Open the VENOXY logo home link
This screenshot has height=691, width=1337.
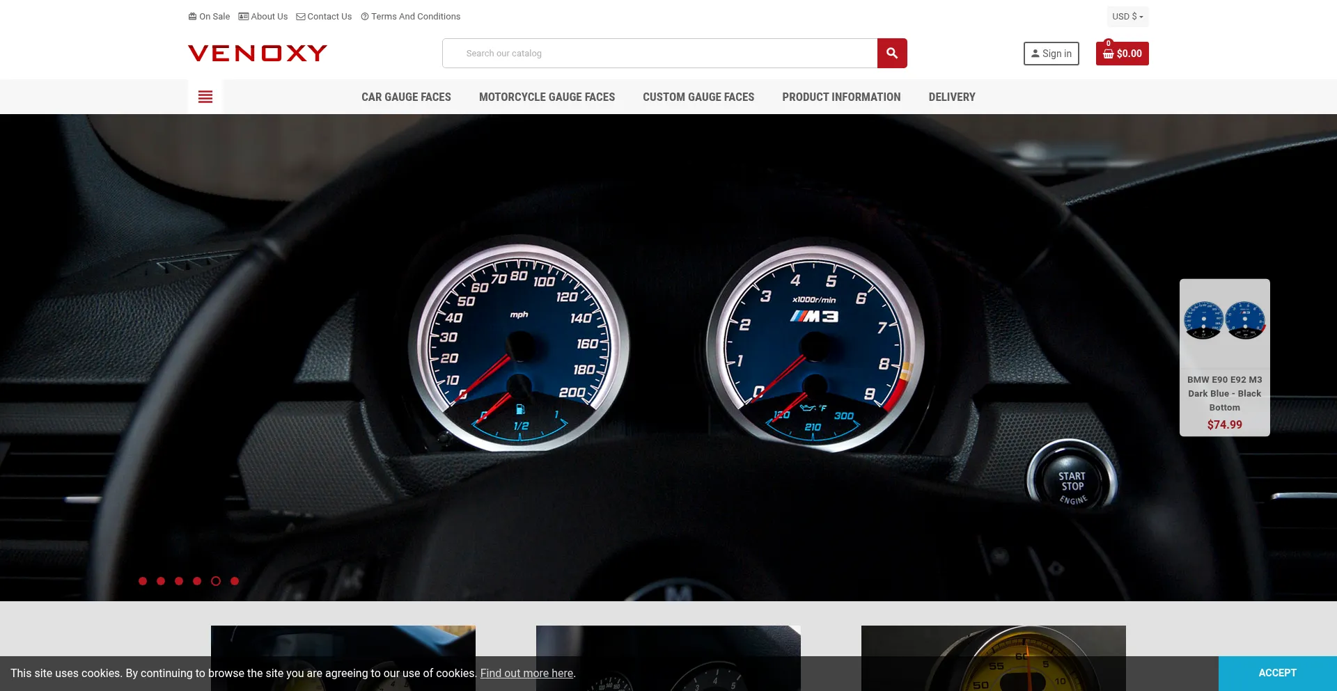pos(258,53)
